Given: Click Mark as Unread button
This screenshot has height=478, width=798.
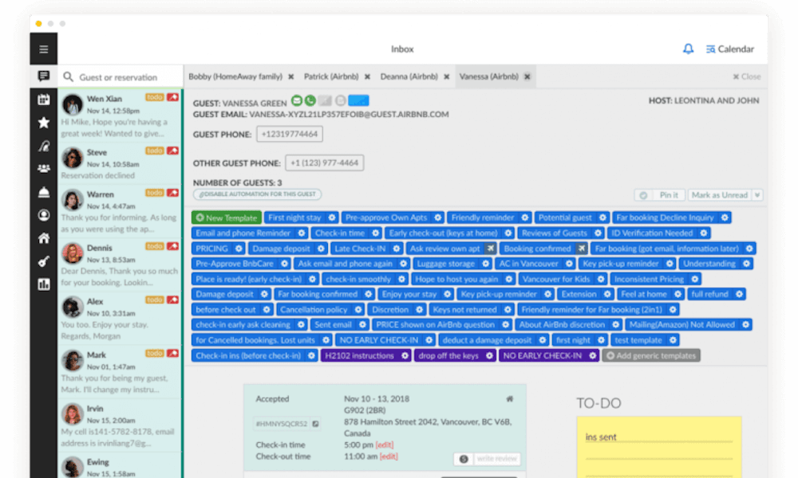Looking at the screenshot, I should pos(720,195).
